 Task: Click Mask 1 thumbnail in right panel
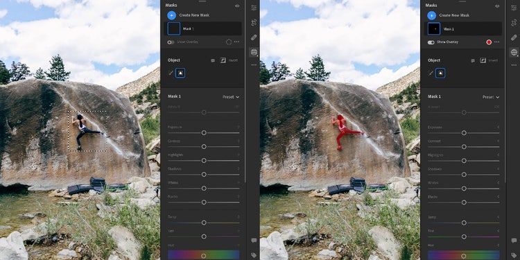tap(434, 29)
